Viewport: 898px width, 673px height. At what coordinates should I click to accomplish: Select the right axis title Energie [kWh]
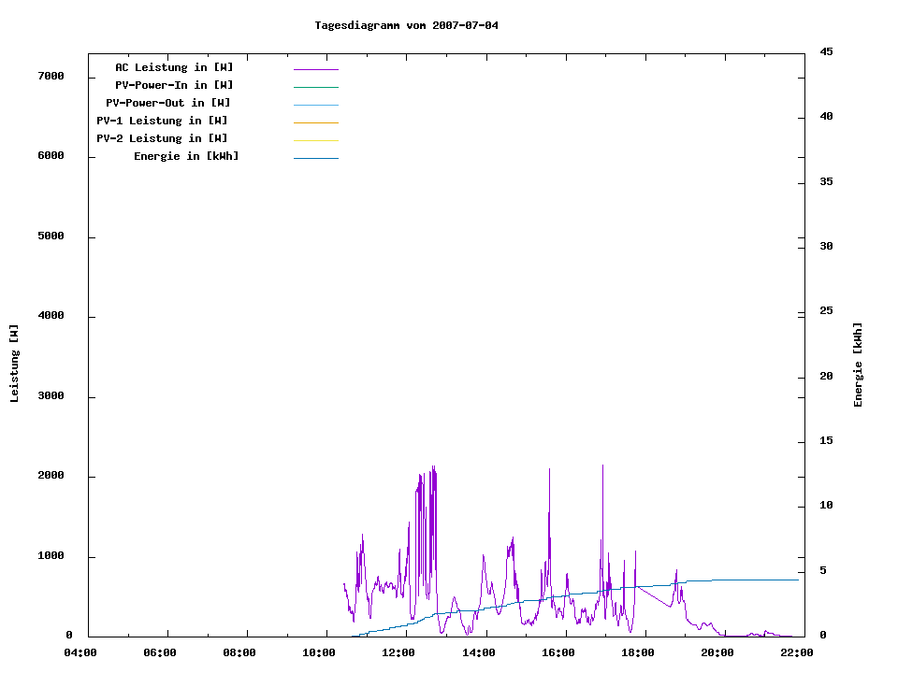(858, 365)
